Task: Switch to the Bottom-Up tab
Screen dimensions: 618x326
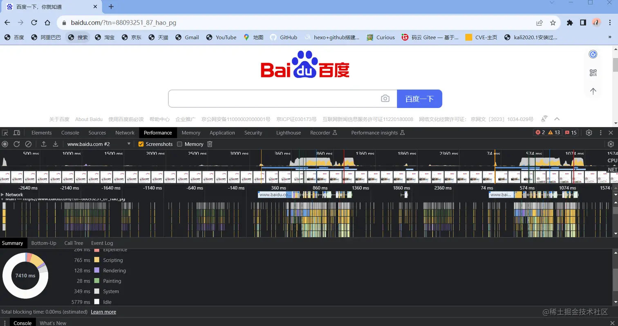Action: click(x=44, y=243)
